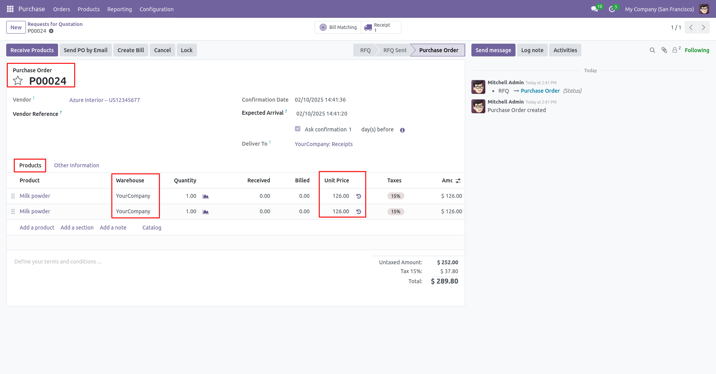Click Add a product link
The height and width of the screenshot is (374, 716).
pos(37,228)
